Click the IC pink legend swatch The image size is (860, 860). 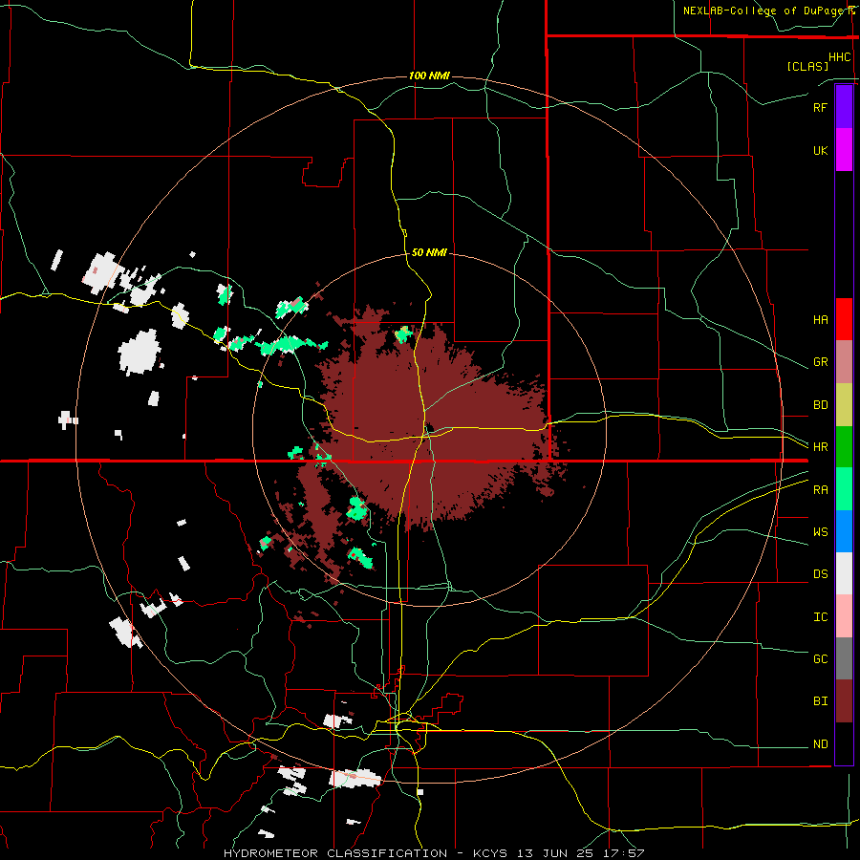844,616
